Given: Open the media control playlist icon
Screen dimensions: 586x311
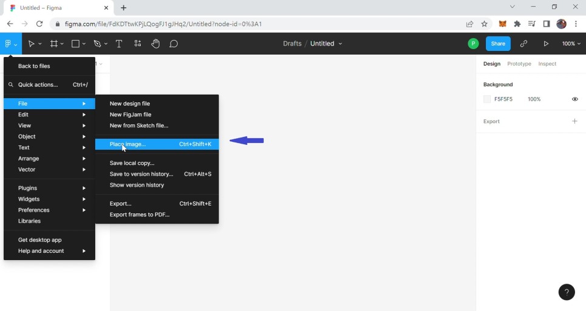Looking at the screenshot, I should coord(532,24).
